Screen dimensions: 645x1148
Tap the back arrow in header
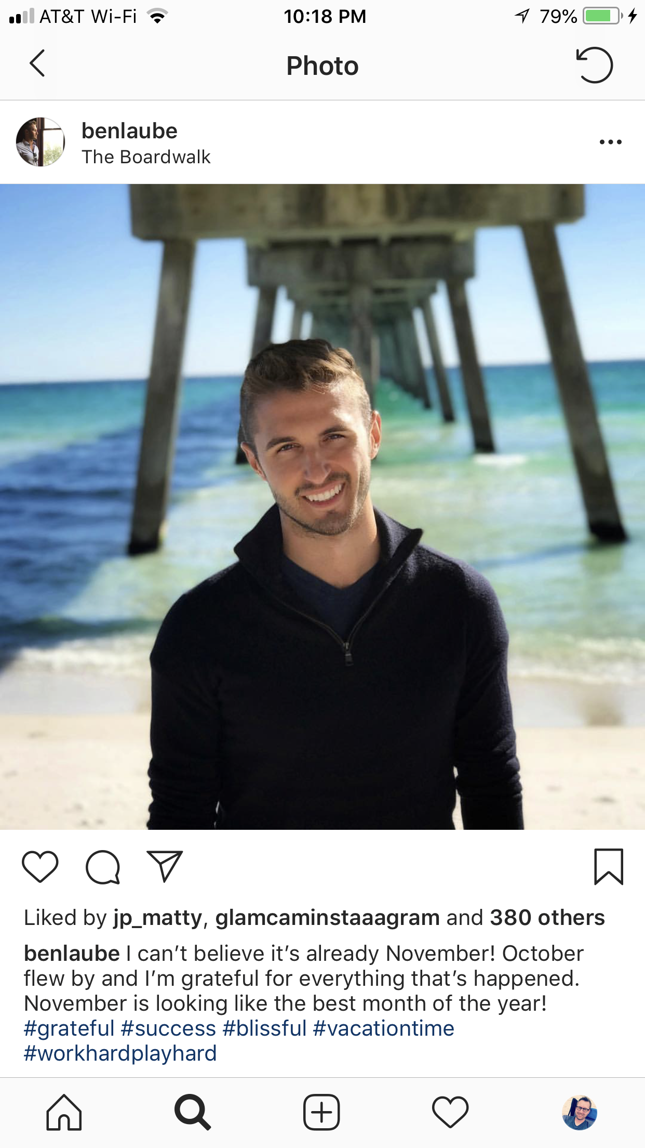(x=37, y=64)
